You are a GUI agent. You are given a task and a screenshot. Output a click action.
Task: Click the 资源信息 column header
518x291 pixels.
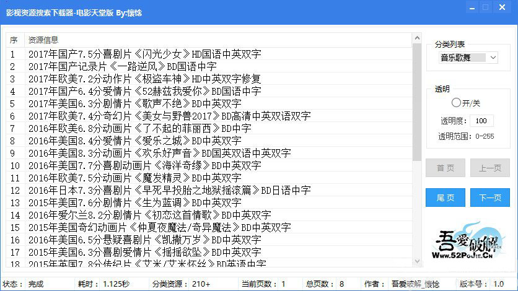click(x=218, y=40)
